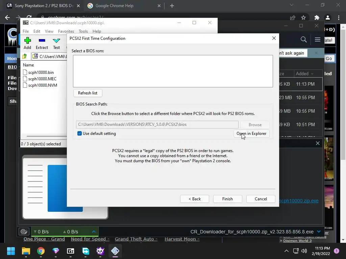The width and height of the screenshot is (346, 259).
Task: Open Google Chrome from taskbar
Action: point(41,251)
